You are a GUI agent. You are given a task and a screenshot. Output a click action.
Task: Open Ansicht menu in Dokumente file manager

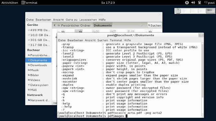[x=58, y=20]
